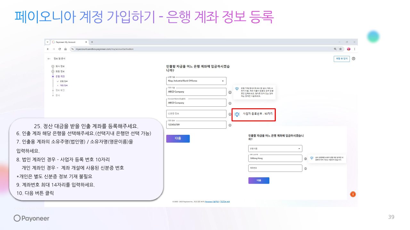
Task: Click the browser back arrow
Action: click(48, 49)
